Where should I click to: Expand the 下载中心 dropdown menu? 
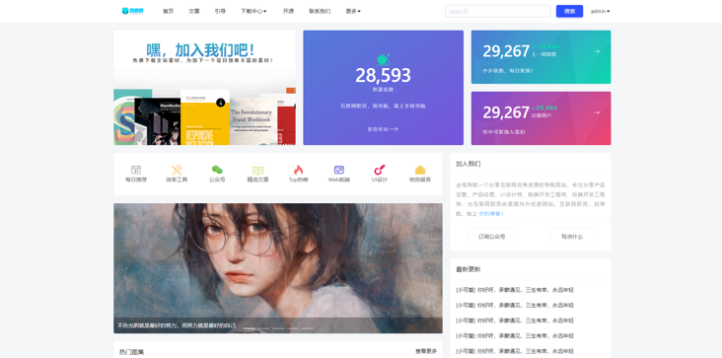click(x=253, y=11)
